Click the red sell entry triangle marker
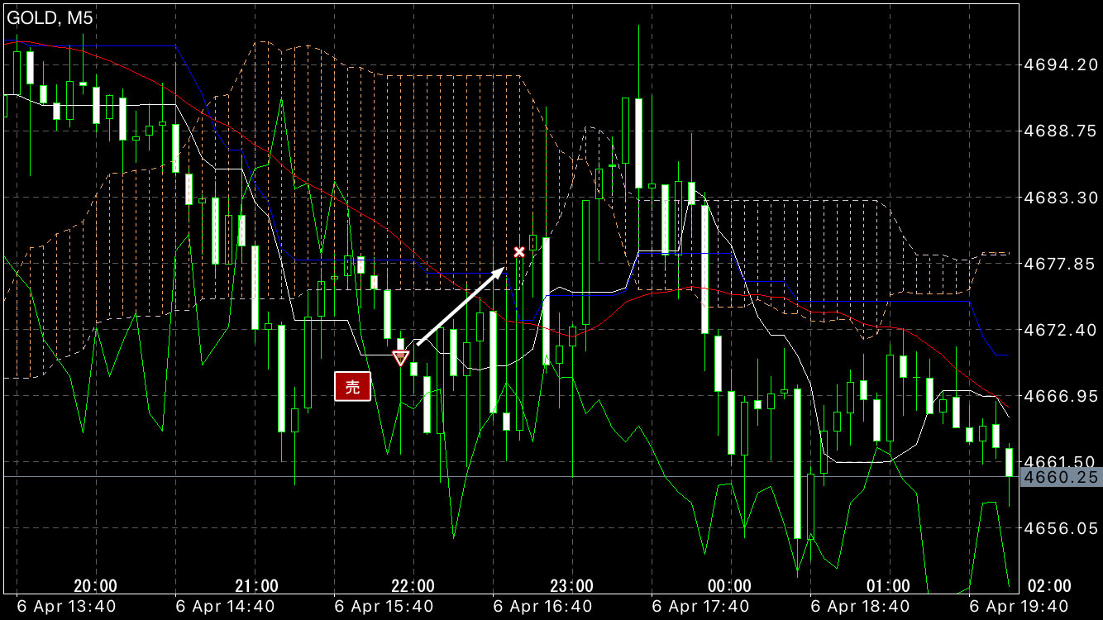Viewport: 1103px width, 620px height. click(x=400, y=358)
